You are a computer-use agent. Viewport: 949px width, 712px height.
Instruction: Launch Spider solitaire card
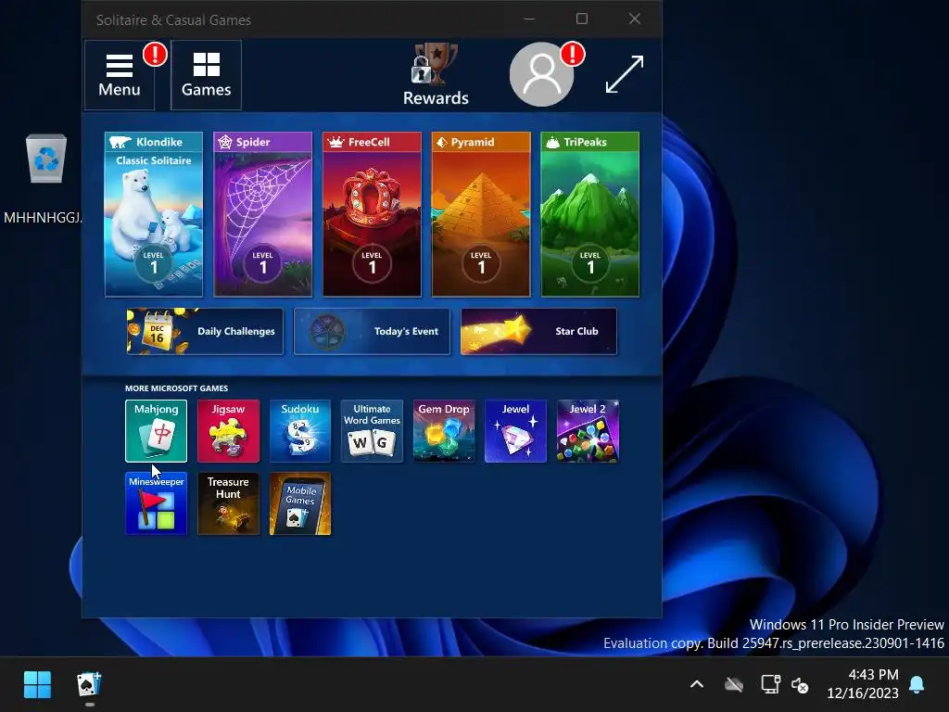[x=262, y=214]
